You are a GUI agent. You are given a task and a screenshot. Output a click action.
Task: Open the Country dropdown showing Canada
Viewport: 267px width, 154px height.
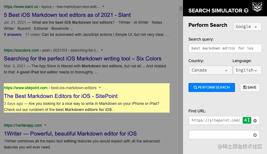(210, 70)
